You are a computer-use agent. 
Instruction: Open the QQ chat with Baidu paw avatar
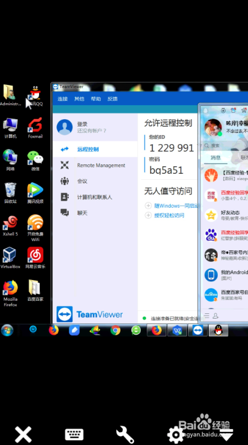tap(225, 236)
